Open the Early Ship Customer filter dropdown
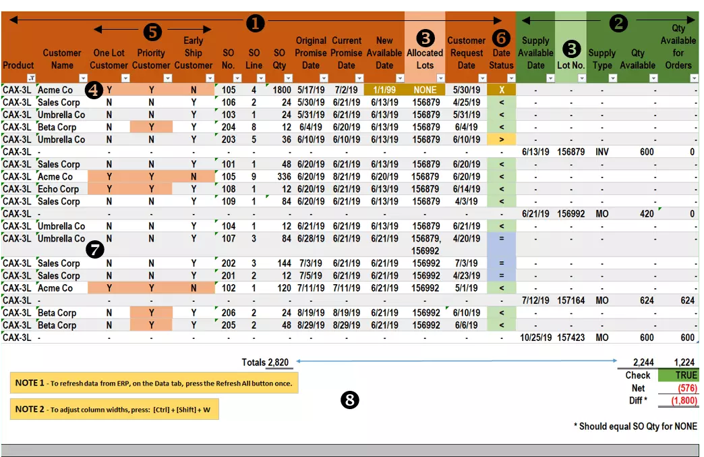The width and height of the screenshot is (704, 457). point(210,78)
